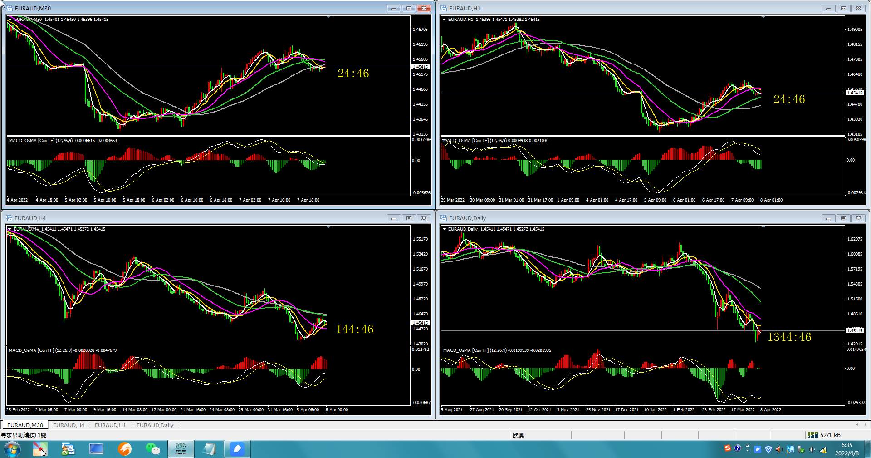The image size is (871, 458).
Task: Open WeChat from the taskbar
Action: pos(153,449)
